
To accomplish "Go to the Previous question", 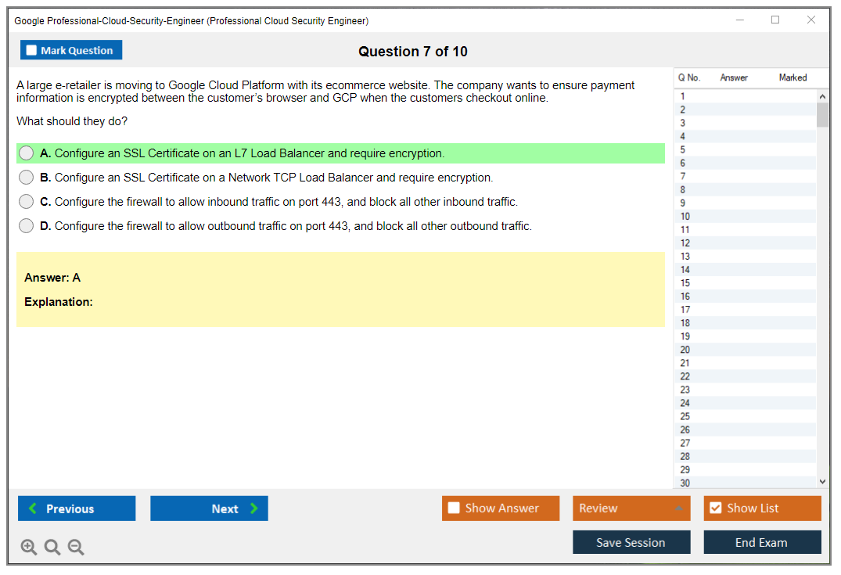I will pyautogui.click(x=77, y=509).
